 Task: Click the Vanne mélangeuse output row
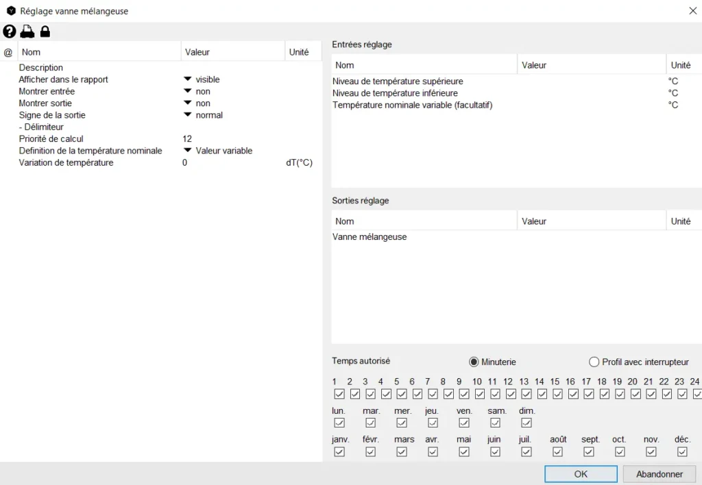click(370, 237)
